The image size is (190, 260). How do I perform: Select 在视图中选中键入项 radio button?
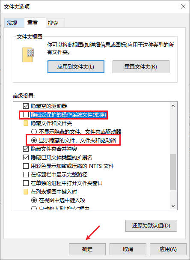coord(34,200)
